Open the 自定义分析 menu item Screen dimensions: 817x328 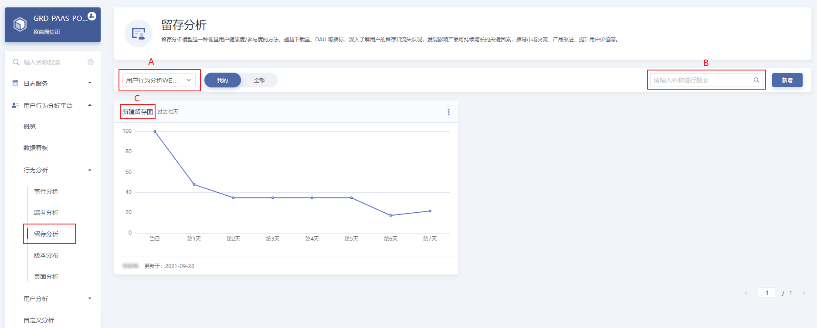39,320
